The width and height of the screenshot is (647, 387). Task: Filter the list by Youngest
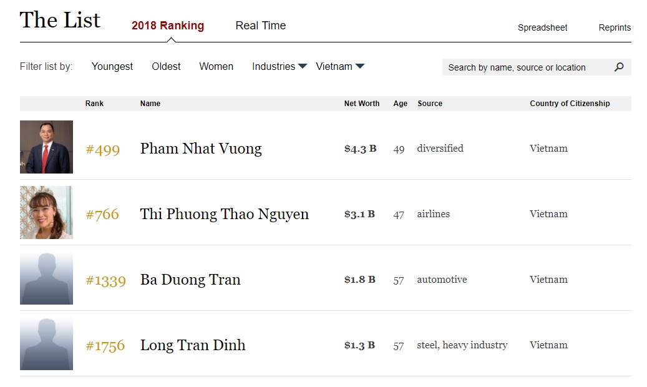pos(112,66)
